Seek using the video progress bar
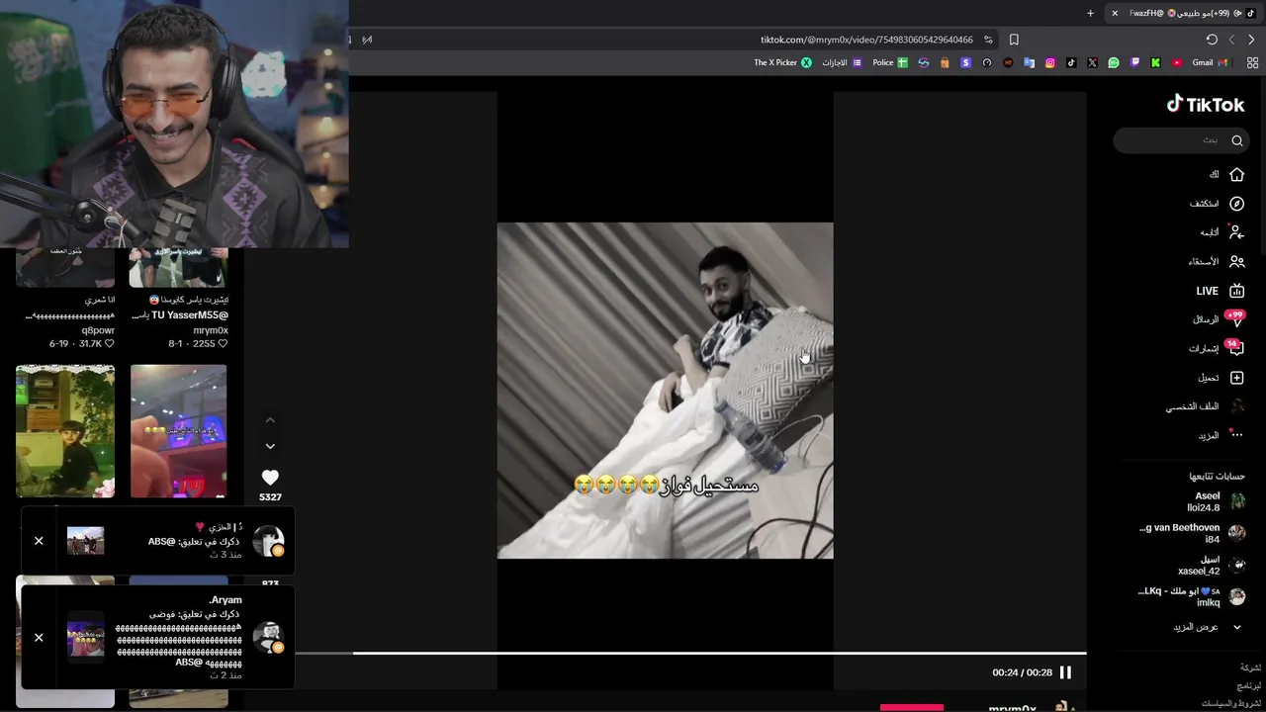Viewport: 1266px width, 712px height. point(690,653)
